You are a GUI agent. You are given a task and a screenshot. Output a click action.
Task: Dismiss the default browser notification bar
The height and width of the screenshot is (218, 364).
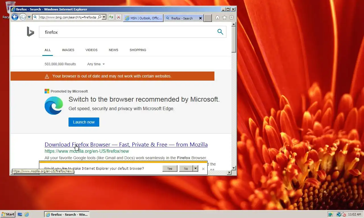[x=203, y=169]
